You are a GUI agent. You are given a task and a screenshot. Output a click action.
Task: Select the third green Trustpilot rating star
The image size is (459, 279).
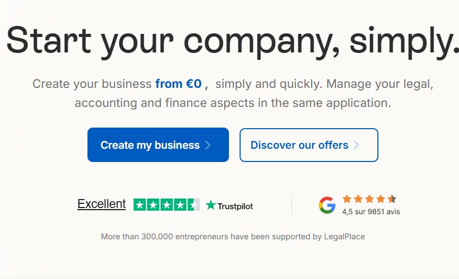click(166, 205)
